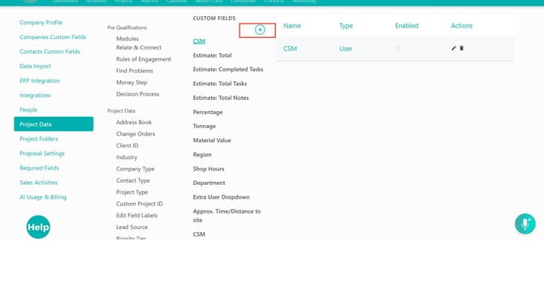Click the add custom field plus icon
The image size is (544, 305).
260,30
